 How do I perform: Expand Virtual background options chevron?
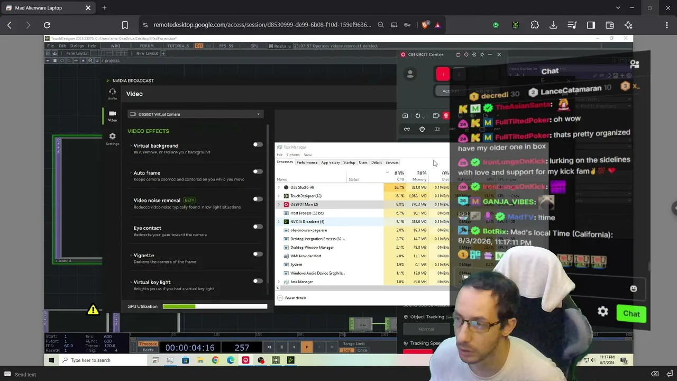131,146
